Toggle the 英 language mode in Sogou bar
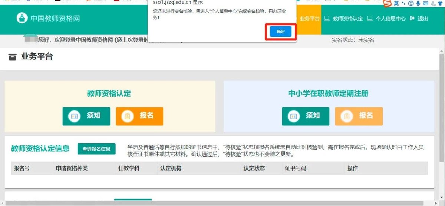This screenshot has width=445, height=206. point(396,3)
